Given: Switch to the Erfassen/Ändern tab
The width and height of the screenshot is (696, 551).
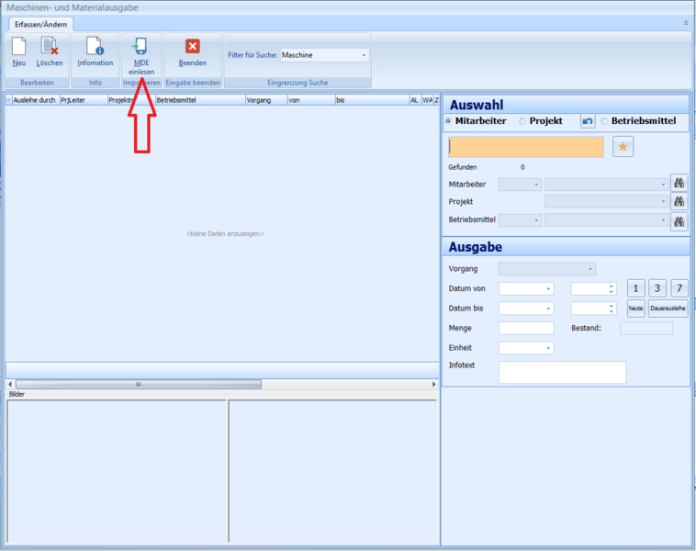Looking at the screenshot, I should pos(41,24).
